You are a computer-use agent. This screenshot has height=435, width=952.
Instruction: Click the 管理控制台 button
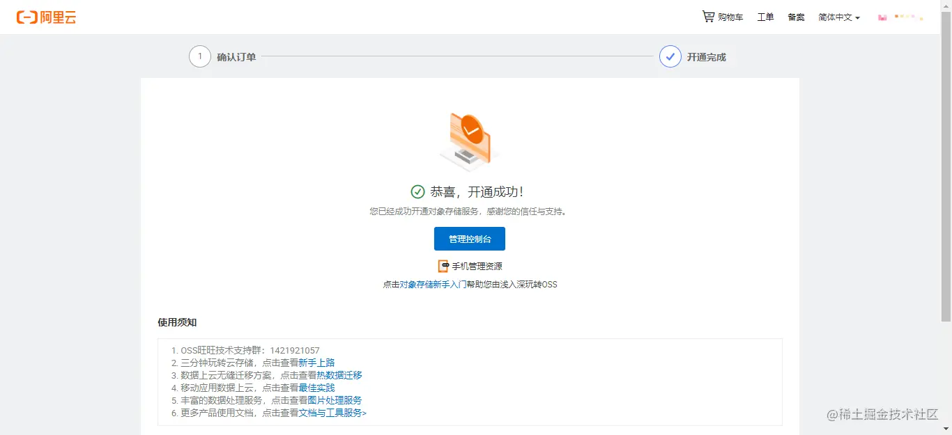(x=470, y=239)
